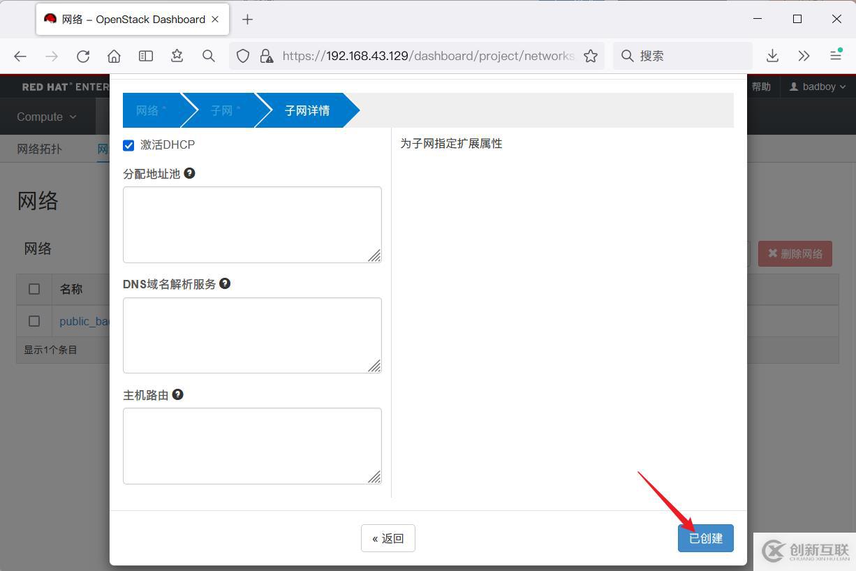Viewport: 856px width, 571px height.
Task: Uncheck the 激活DHCP checkbox
Action: pos(128,145)
